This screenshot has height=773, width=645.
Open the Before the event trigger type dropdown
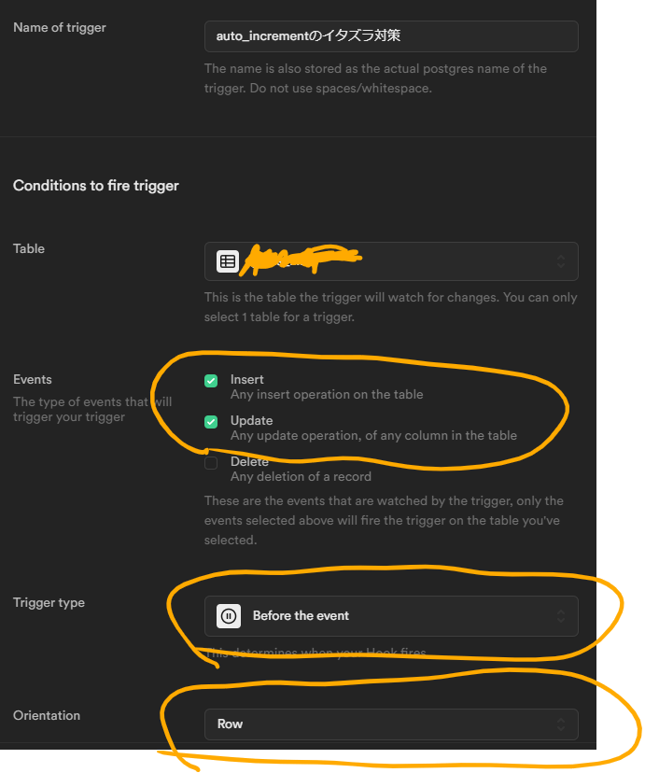391,616
